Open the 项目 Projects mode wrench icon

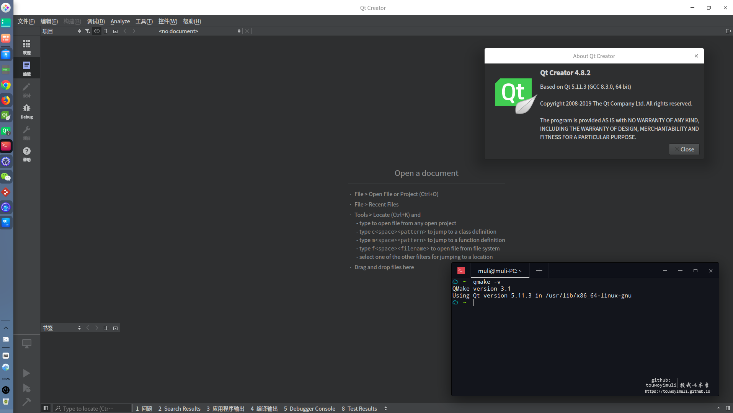(26, 133)
